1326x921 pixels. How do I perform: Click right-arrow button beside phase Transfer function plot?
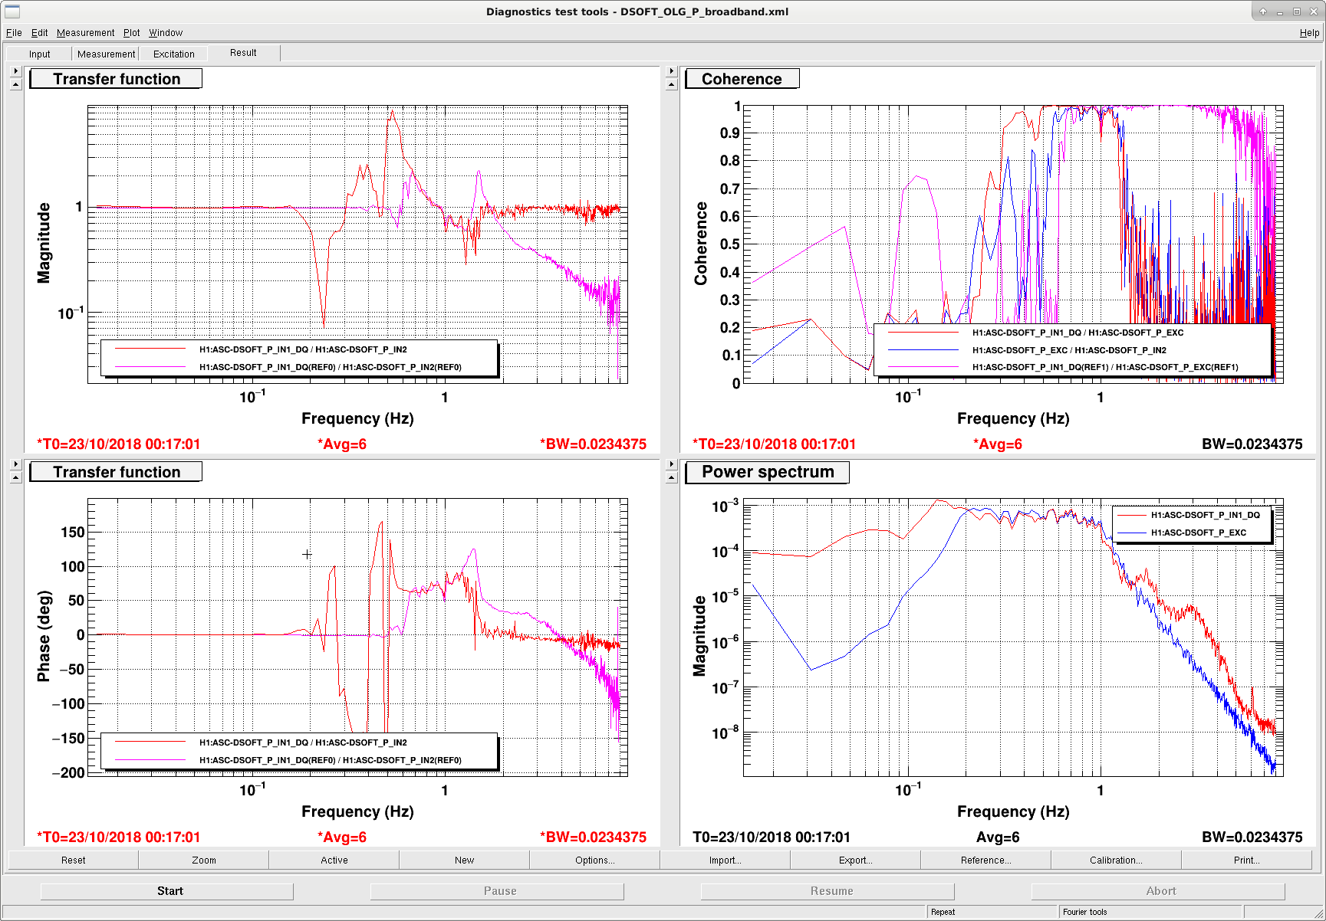(x=16, y=464)
